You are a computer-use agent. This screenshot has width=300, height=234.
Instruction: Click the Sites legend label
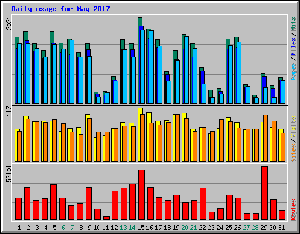(x=293, y=153)
